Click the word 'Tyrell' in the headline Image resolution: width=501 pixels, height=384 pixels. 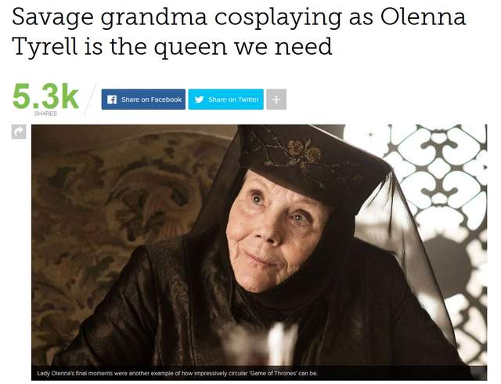(45, 47)
